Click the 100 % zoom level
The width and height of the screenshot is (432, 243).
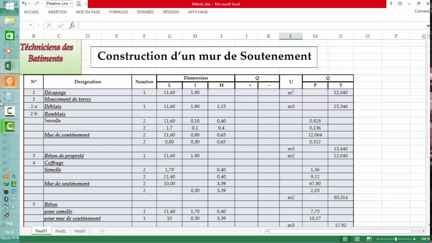[425, 239]
